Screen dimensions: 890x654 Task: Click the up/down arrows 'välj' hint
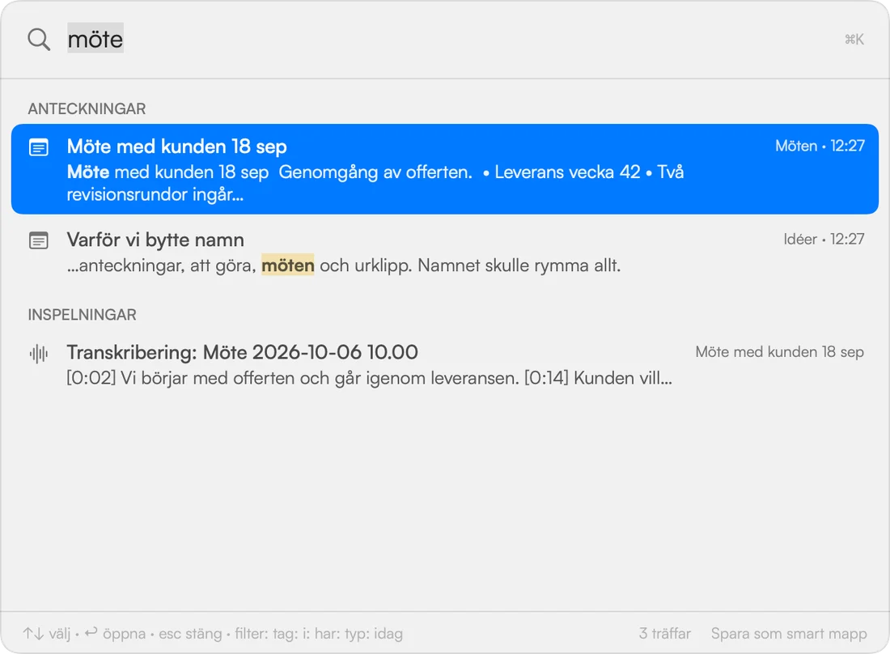click(x=47, y=634)
